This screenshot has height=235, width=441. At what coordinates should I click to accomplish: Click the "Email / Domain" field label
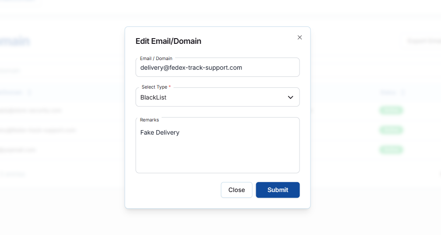point(156,58)
